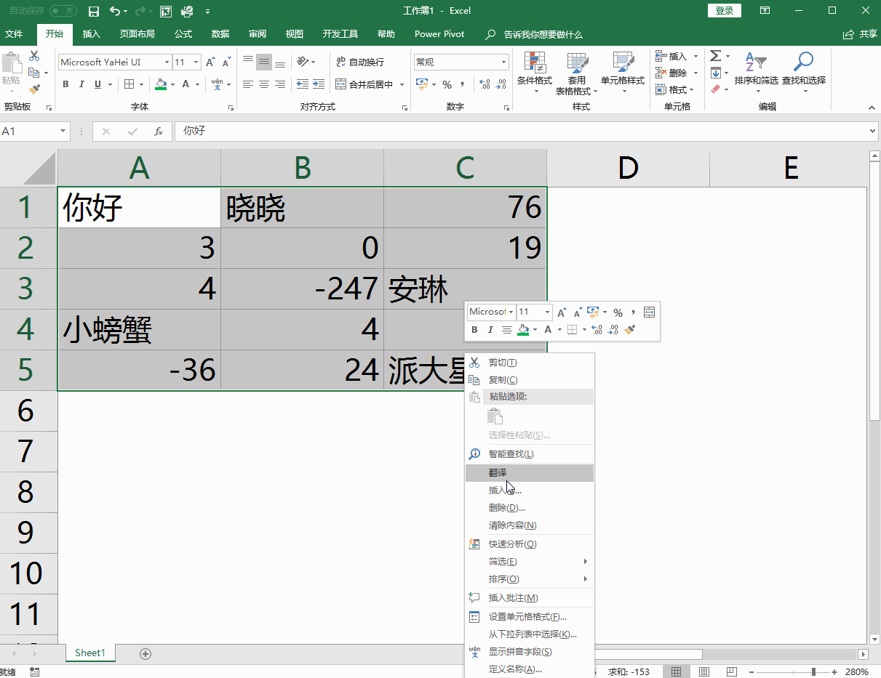
Task: Switch to the 公式 ribbon tab
Action: coord(183,34)
